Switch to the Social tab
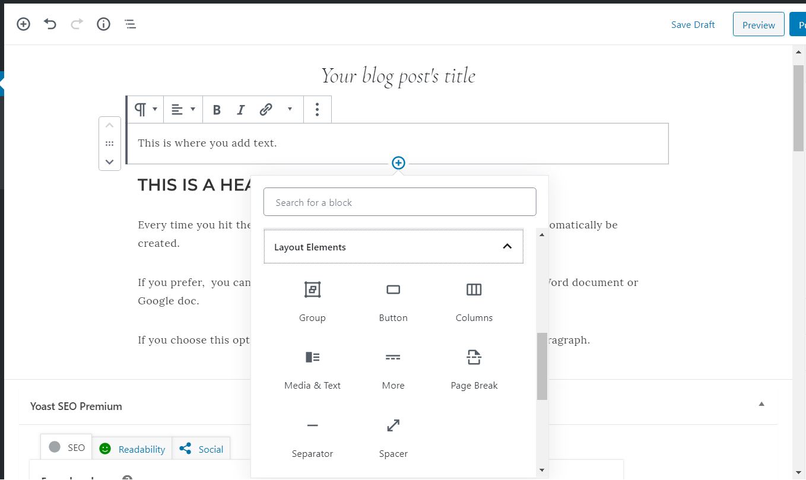The height and width of the screenshot is (480, 806). coord(201,449)
